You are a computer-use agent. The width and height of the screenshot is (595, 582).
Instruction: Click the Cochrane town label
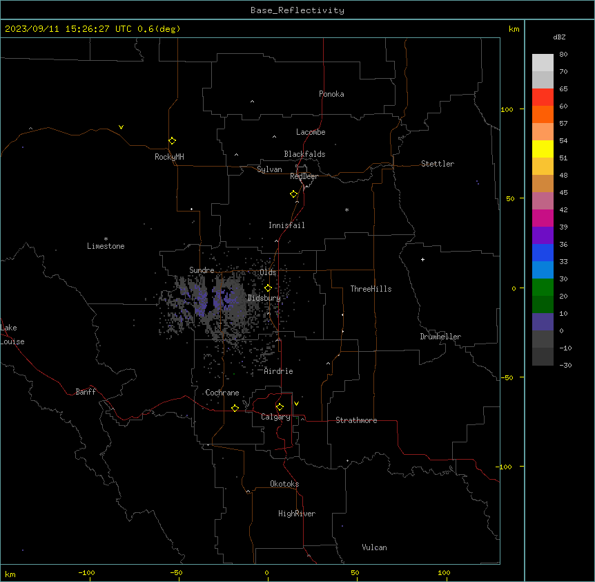(x=222, y=393)
